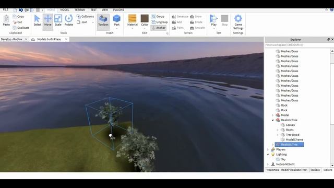This screenshot has height=188, width=334.
Task: Select Leaves in the Explorer tree
Action: [290, 125]
